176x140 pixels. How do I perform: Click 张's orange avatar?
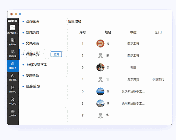tap(100, 43)
